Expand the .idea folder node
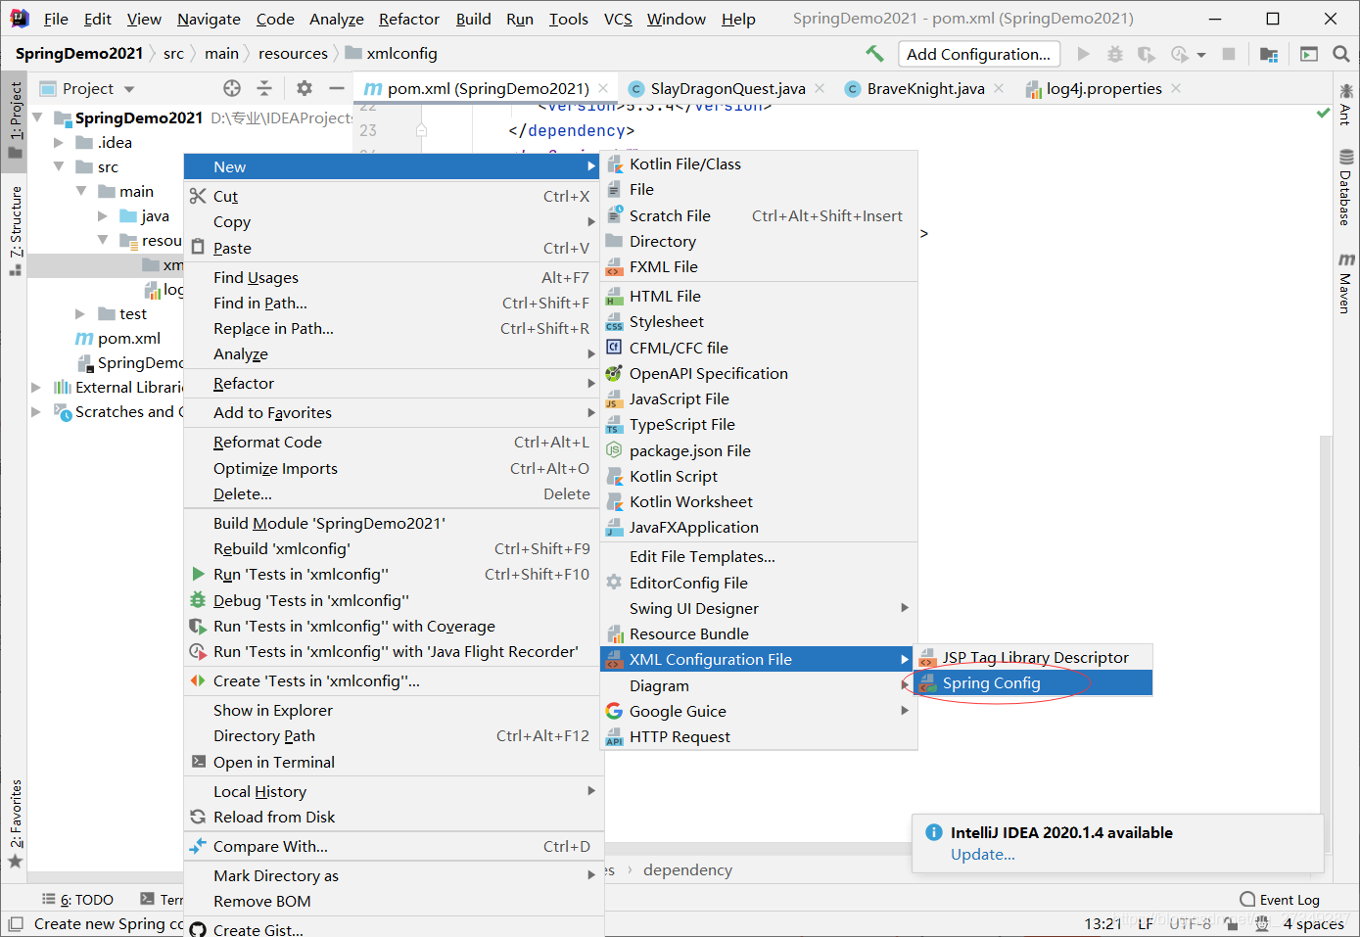 tap(59, 143)
